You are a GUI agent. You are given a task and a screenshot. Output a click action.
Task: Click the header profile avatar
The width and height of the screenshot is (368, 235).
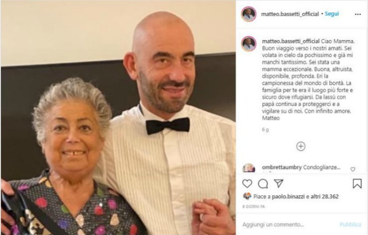(x=249, y=14)
